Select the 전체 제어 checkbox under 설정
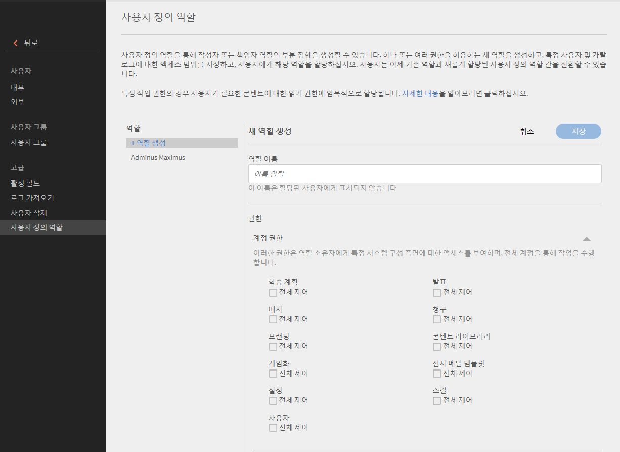The height and width of the screenshot is (452, 620). pos(273,401)
